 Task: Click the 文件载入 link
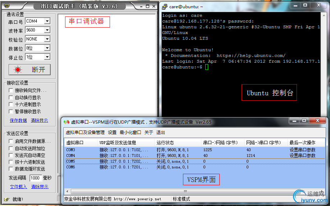click(x=19, y=187)
